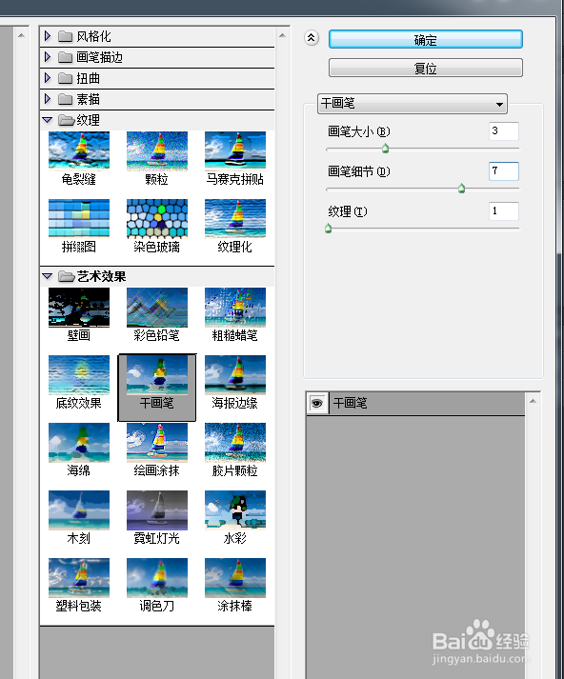Collapse the filter gallery with double-chevron button

[x=312, y=38]
